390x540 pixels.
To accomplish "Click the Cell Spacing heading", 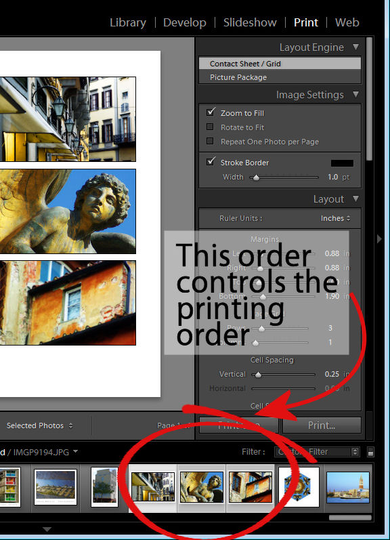I will 272,360.
